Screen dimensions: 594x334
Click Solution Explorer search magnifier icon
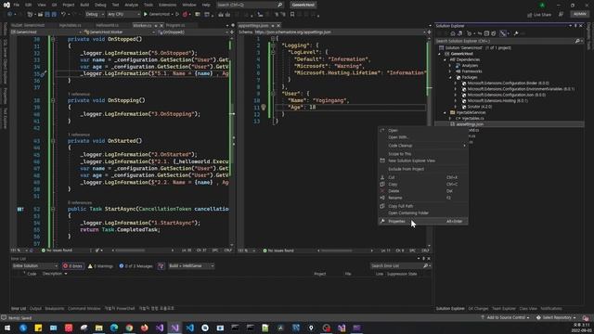click(577, 41)
